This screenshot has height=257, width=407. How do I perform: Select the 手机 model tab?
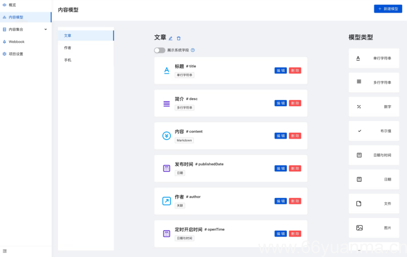coord(86,60)
